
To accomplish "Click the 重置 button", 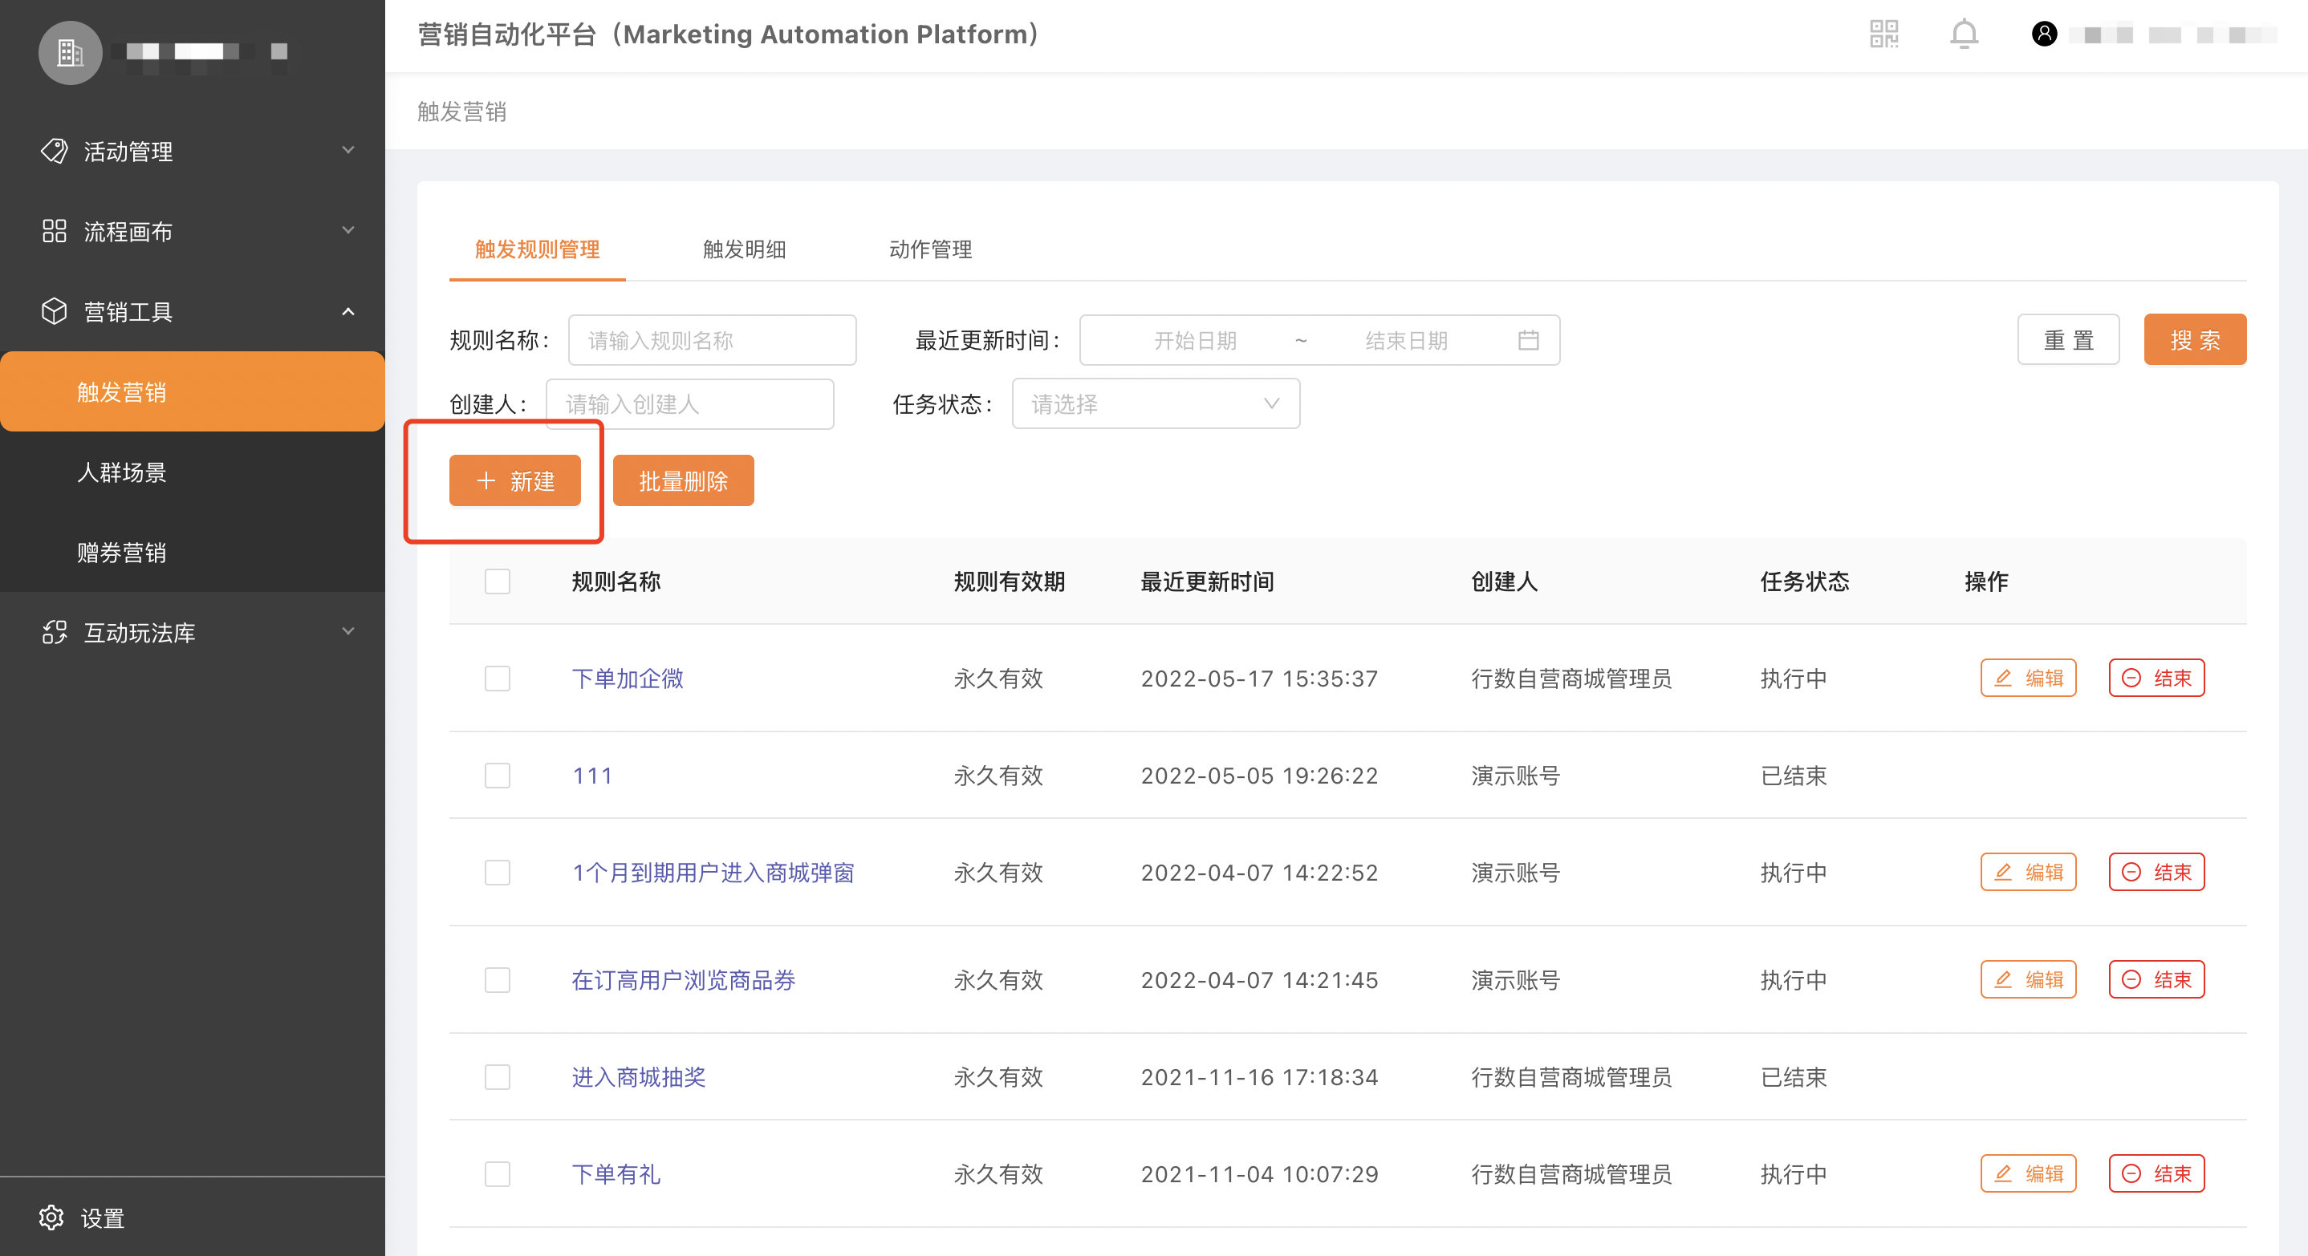I will click(x=2068, y=339).
